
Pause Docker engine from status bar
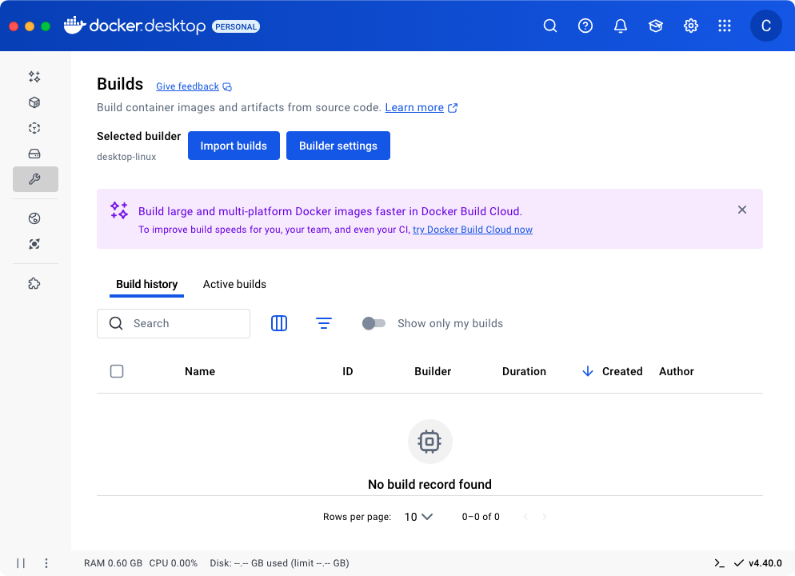[21, 563]
